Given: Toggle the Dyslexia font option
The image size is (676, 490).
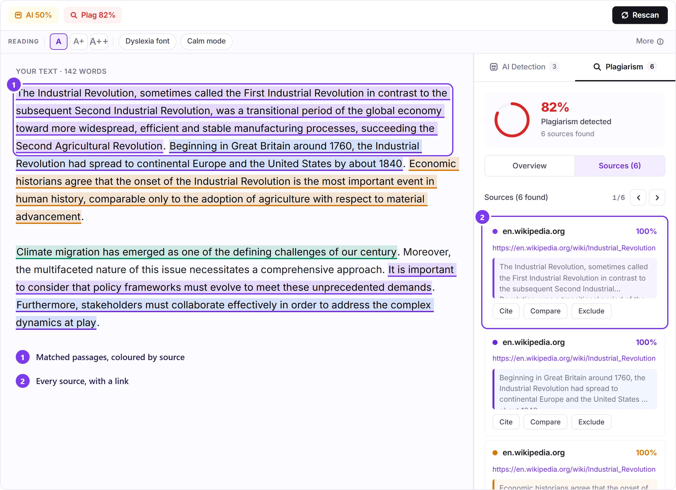Looking at the screenshot, I should click(147, 41).
